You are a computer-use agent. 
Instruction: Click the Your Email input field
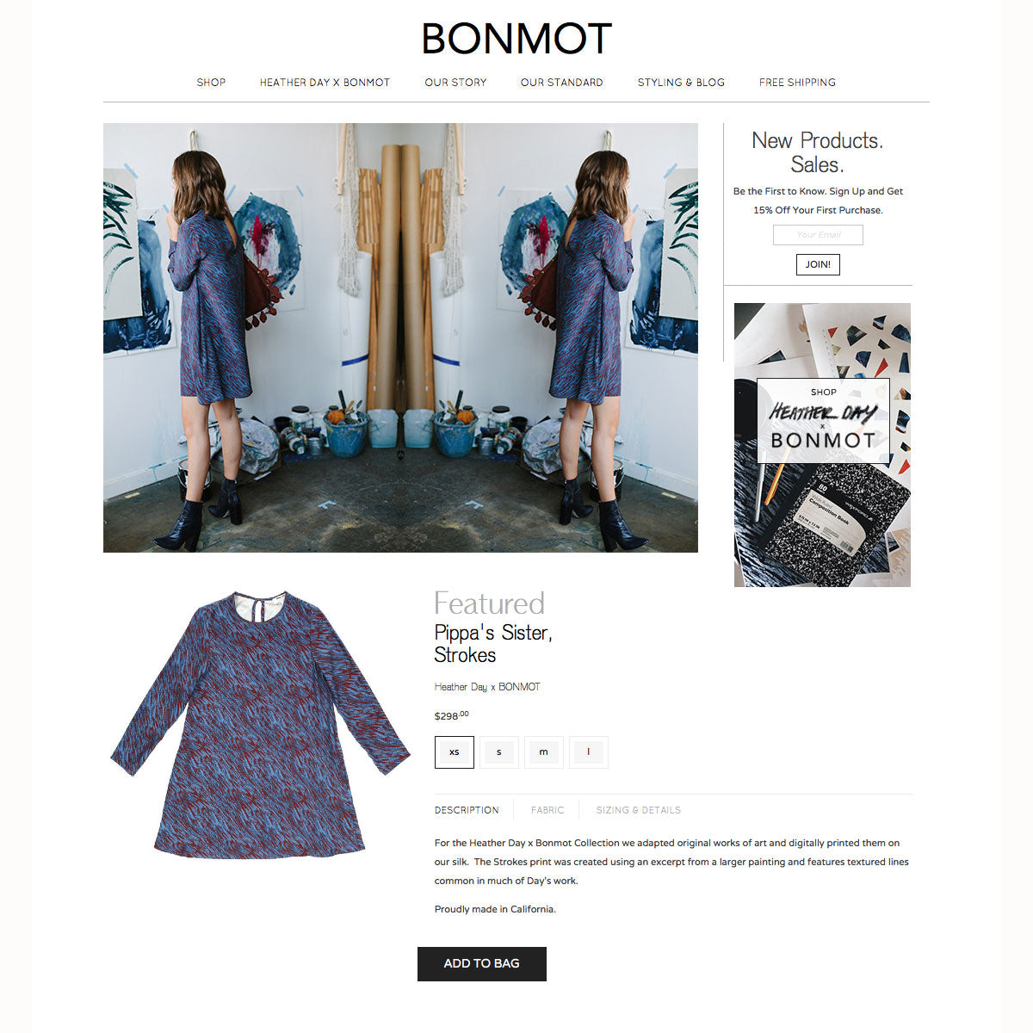pyautogui.click(x=818, y=235)
